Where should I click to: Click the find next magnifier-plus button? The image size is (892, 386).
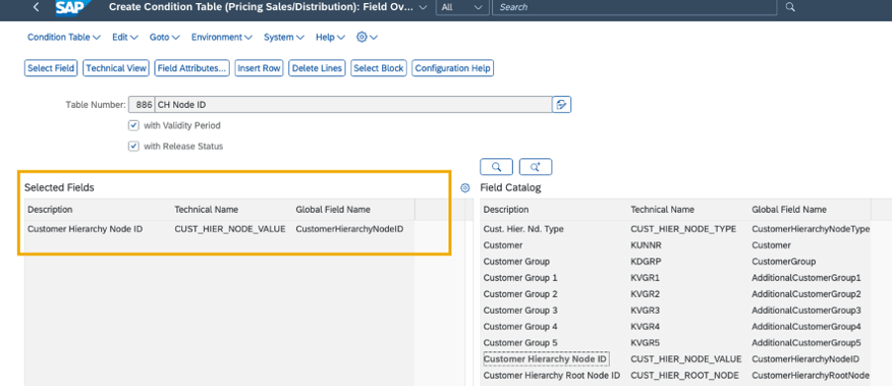tap(536, 167)
